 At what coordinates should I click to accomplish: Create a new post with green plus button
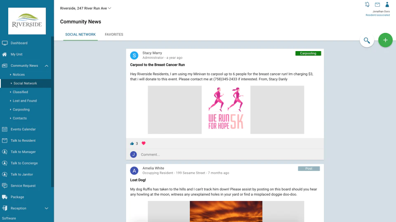(385, 40)
